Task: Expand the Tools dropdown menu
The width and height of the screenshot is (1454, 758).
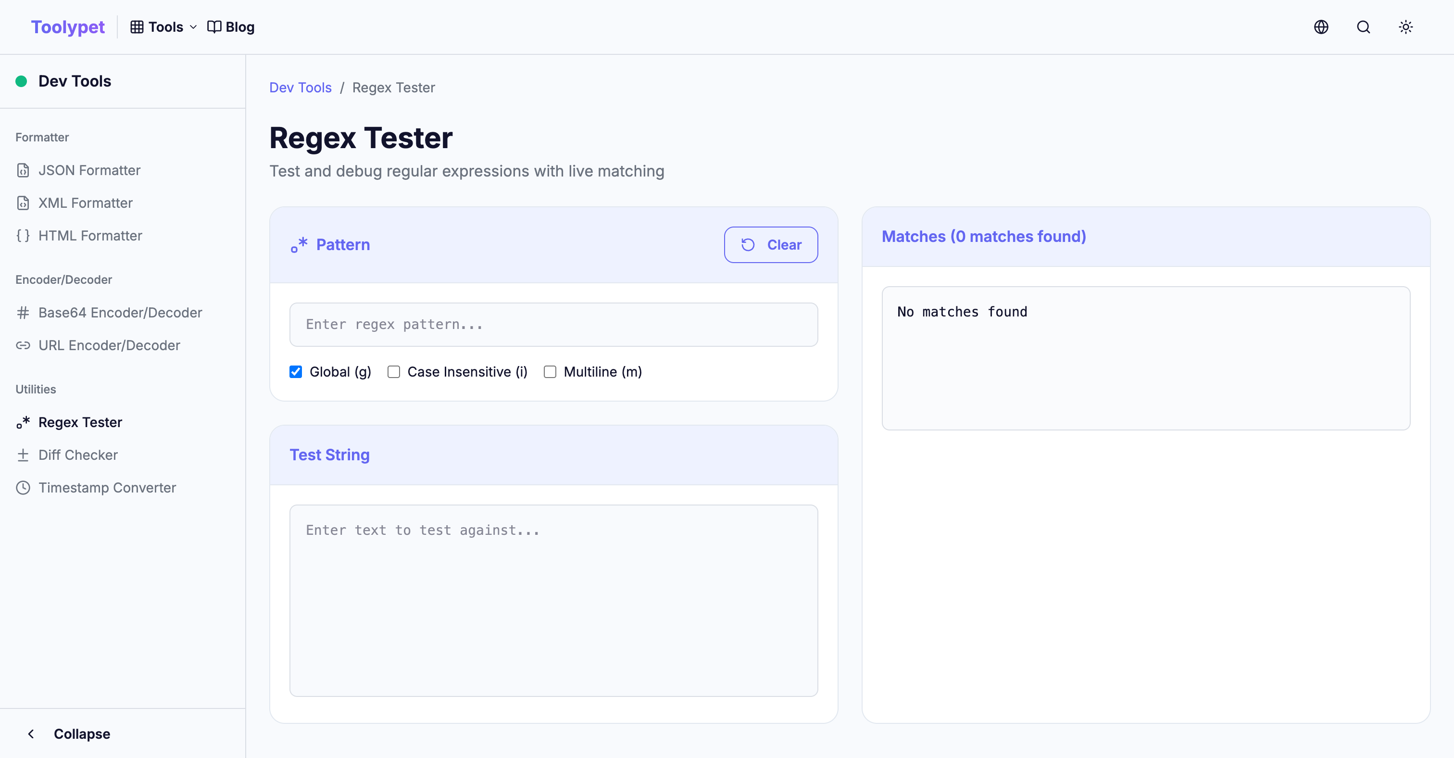Action: pos(163,27)
